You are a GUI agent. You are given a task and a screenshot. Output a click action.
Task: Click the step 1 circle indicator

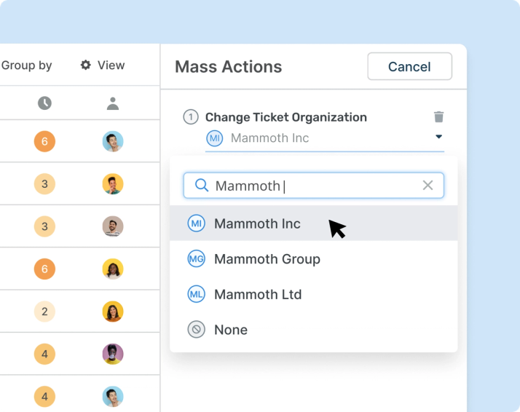point(191,117)
